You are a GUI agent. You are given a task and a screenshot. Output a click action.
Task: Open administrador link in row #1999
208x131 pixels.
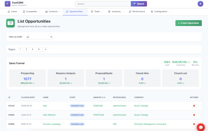tap(120, 115)
